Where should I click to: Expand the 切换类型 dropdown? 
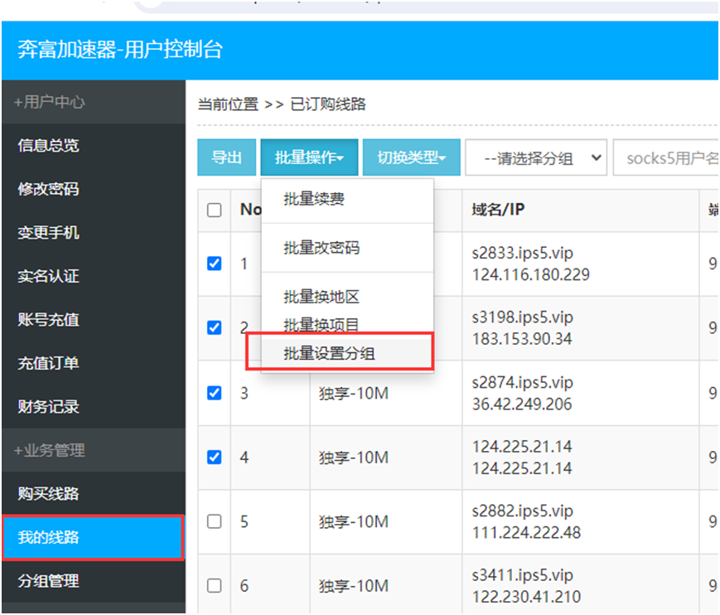[x=411, y=157]
